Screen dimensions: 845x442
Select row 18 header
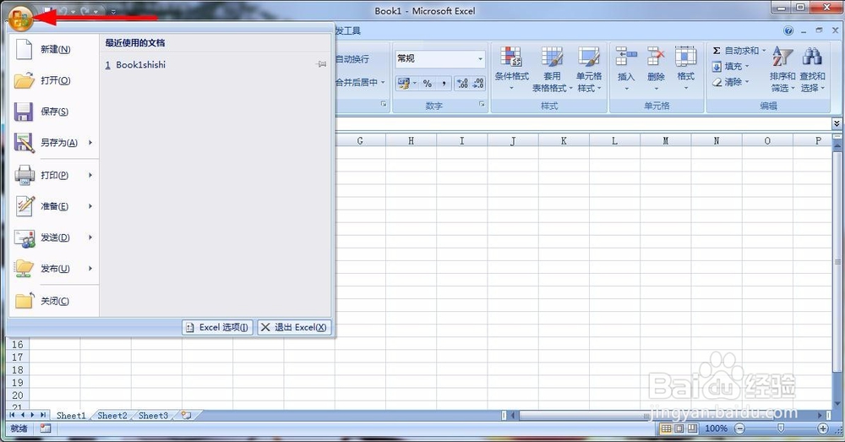click(17, 370)
